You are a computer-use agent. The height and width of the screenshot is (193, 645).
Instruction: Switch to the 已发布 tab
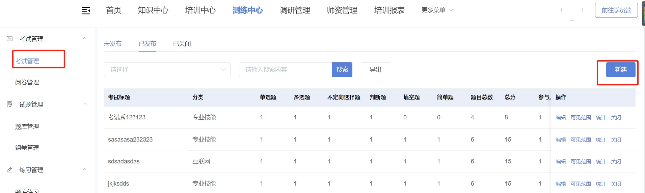147,44
